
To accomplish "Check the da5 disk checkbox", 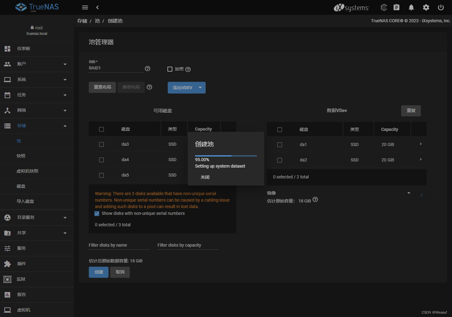I will click(x=101, y=175).
